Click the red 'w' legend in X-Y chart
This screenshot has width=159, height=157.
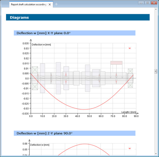[x=129, y=48]
